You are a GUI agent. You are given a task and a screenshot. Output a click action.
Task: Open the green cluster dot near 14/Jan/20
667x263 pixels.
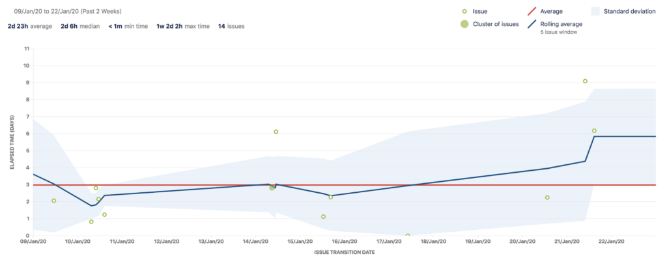[272, 188]
